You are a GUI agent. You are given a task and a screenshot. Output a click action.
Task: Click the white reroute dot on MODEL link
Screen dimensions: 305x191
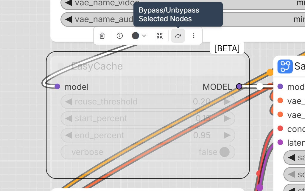click(x=260, y=86)
